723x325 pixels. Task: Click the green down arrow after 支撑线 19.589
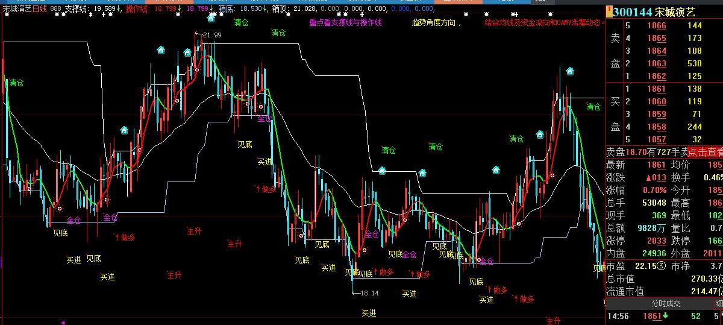(x=119, y=8)
